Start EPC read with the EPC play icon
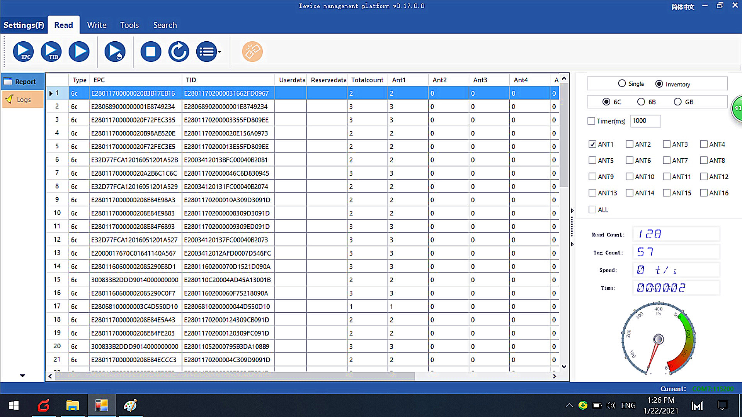Viewport: 742px width, 417px height. coord(23,51)
